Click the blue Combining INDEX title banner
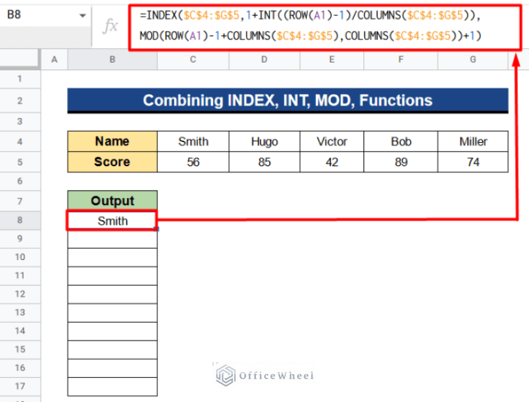Image resolution: width=529 pixels, height=402 pixels. [288, 101]
